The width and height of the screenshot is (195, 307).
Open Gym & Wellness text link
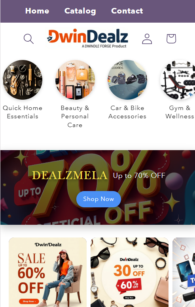point(180,112)
